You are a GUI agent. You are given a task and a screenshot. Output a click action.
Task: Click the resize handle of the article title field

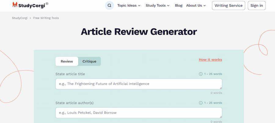coord(221,88)
